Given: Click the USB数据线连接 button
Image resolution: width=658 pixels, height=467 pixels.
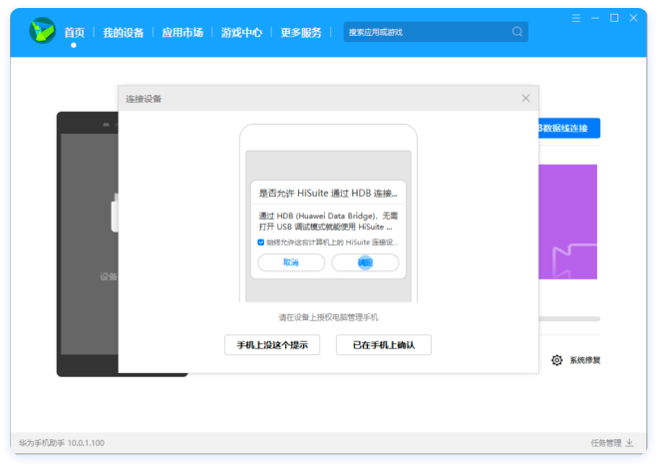Looking at the screenshot, I should pyautogui.click(x=568, y=129).
